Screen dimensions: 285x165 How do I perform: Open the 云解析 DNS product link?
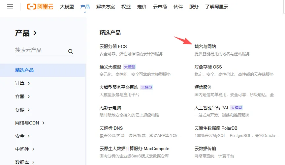(x=111, y=128)
